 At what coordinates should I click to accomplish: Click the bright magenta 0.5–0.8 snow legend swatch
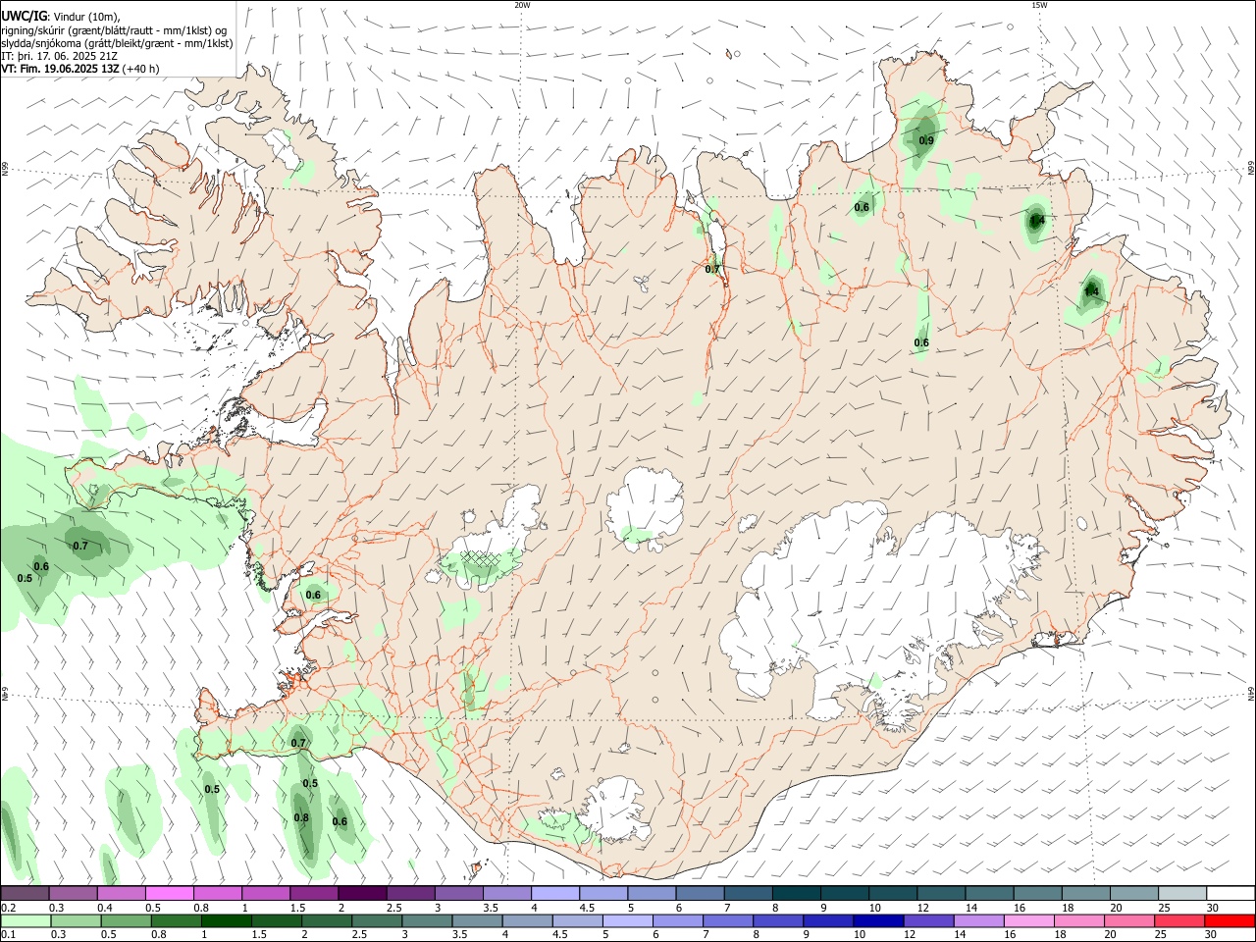coord(170,894)
